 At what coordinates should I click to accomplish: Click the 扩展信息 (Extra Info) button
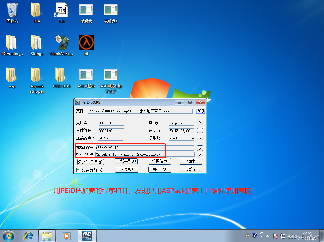pyautogui.click(x=160, y=162)
